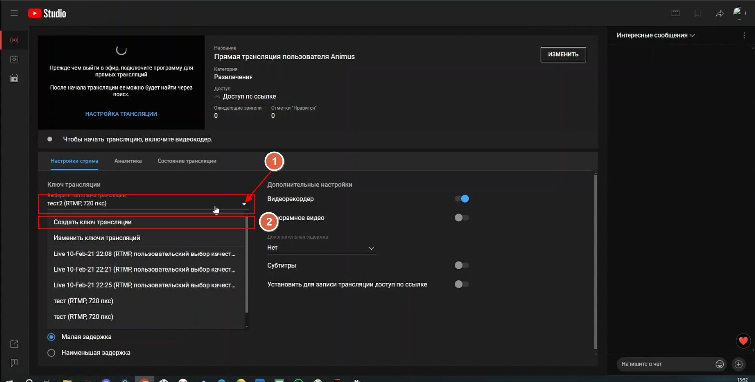Image resolution: width=755 pixels, height=382 pixels.
Task: Click the ИЗМЕНИТЬ button
Action: [563, 55]
